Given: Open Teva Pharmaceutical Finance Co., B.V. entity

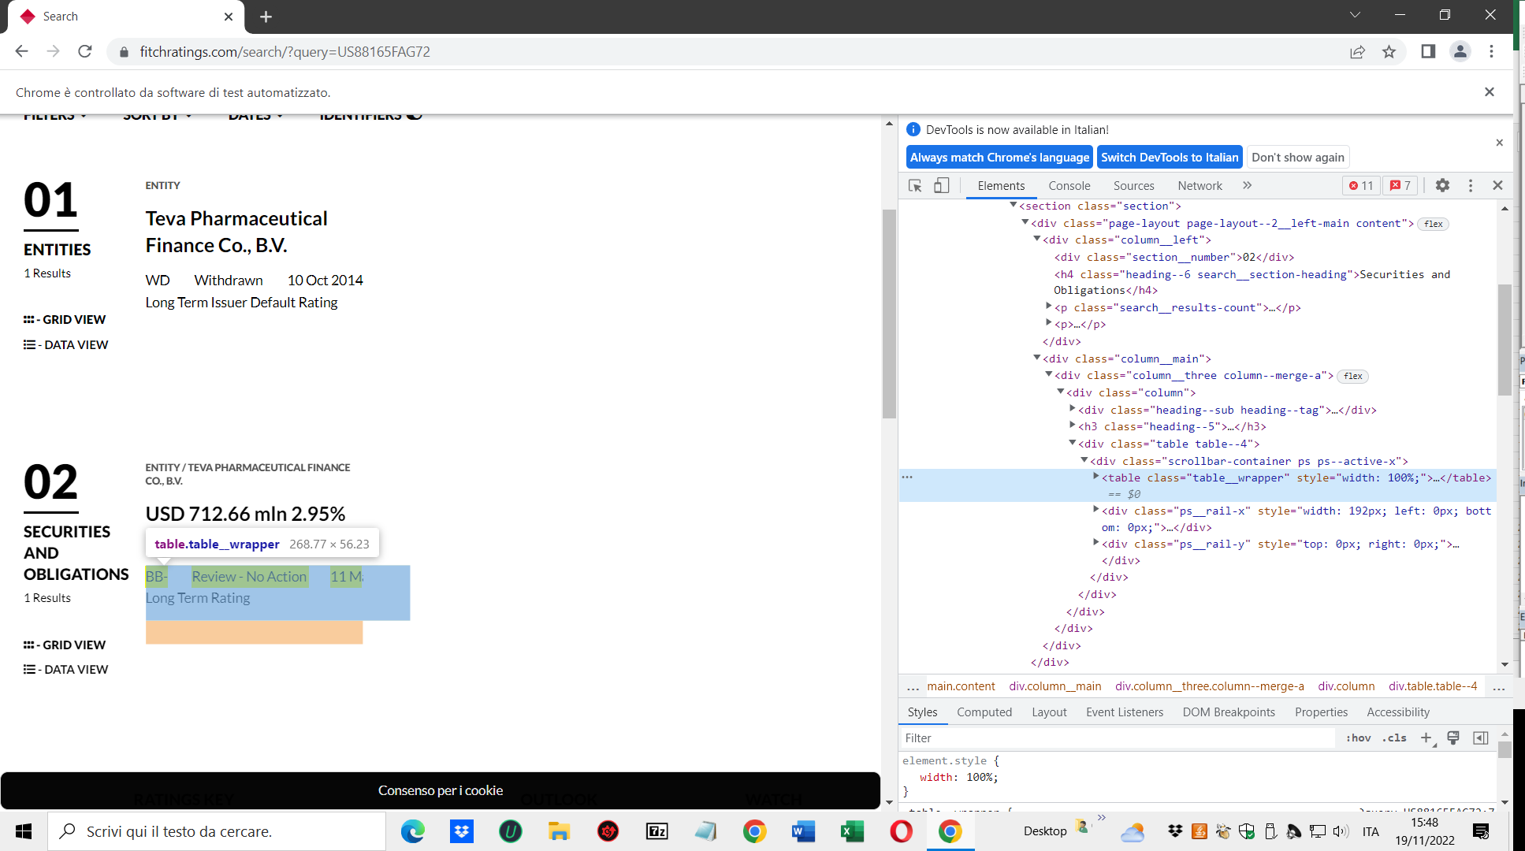Looking at the screenshot, I should pyautogui.click(x=236, y=232).
